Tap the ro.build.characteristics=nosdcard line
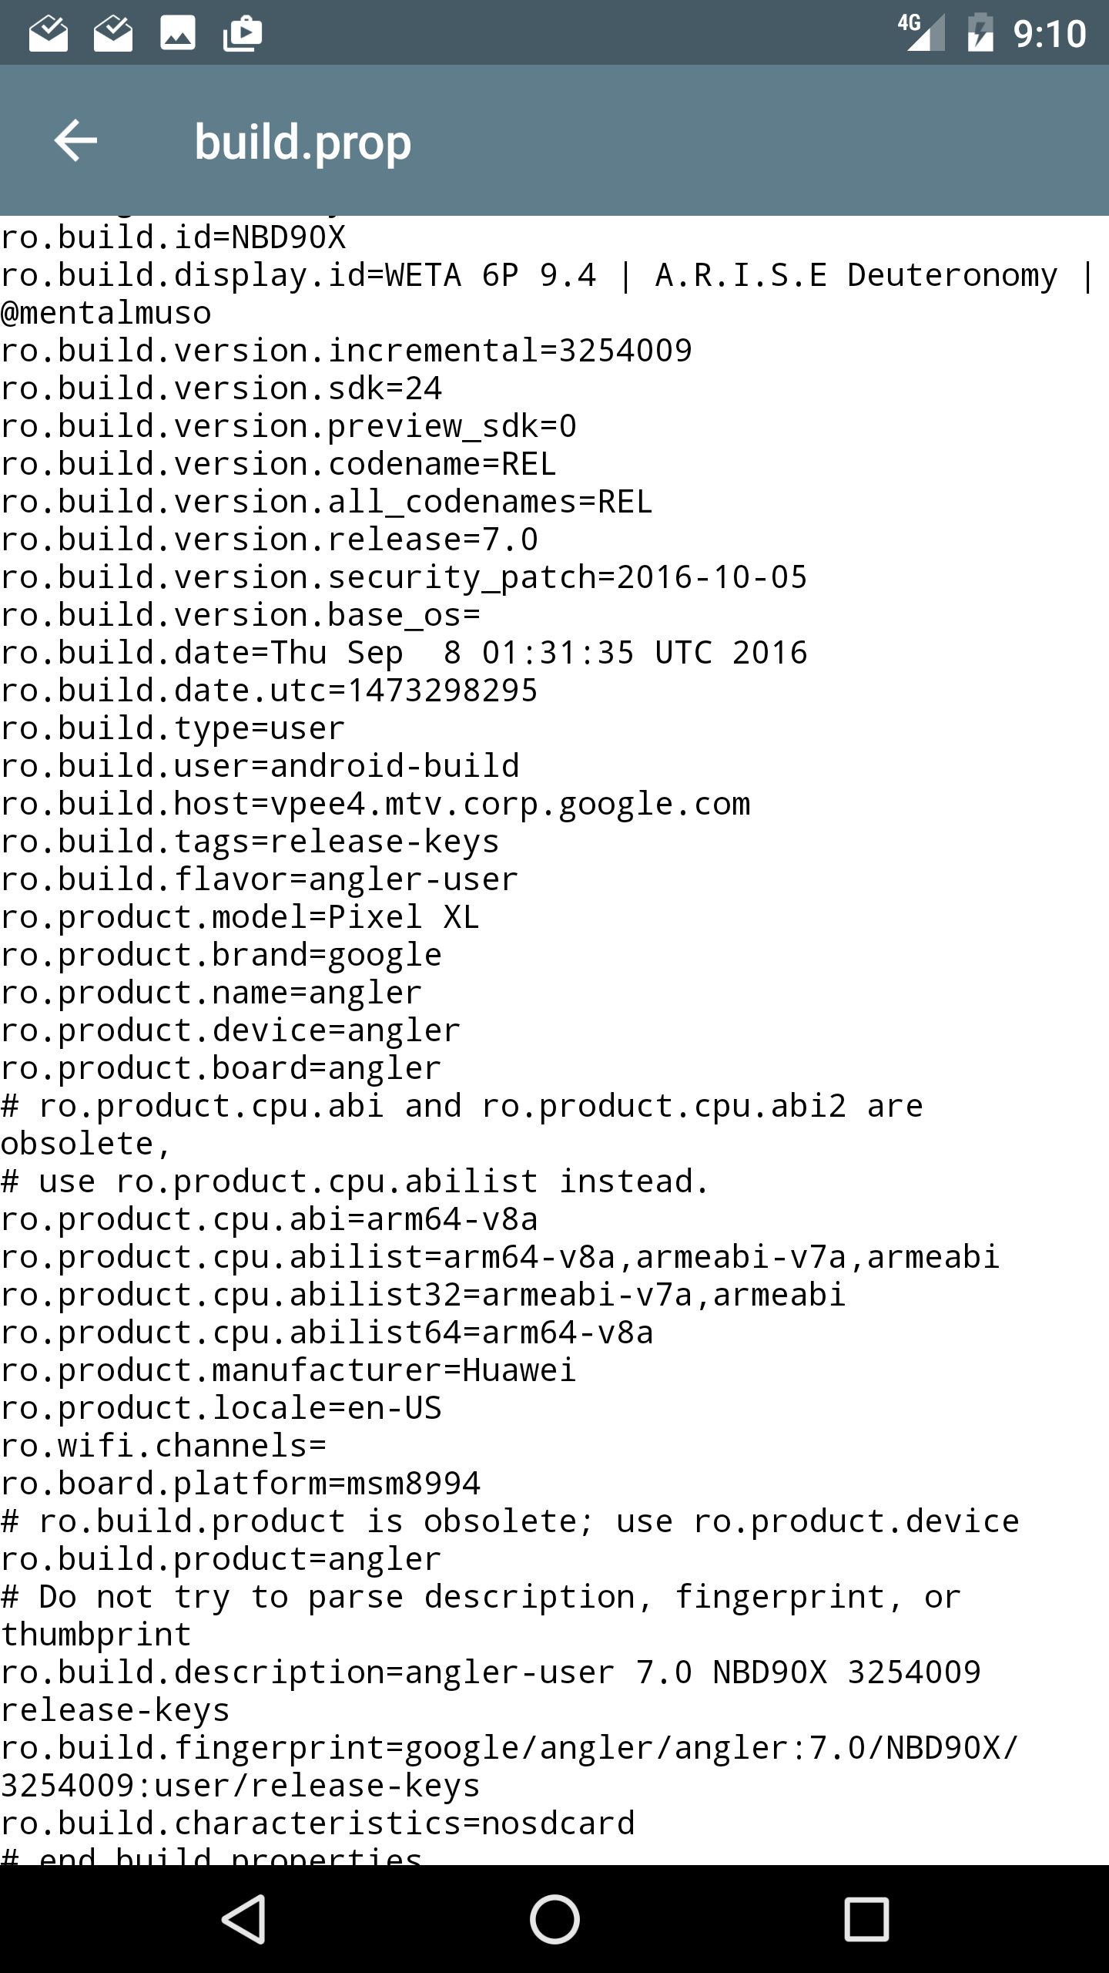Viewport: 1109px width, 1973px height. click(317, 1823)
